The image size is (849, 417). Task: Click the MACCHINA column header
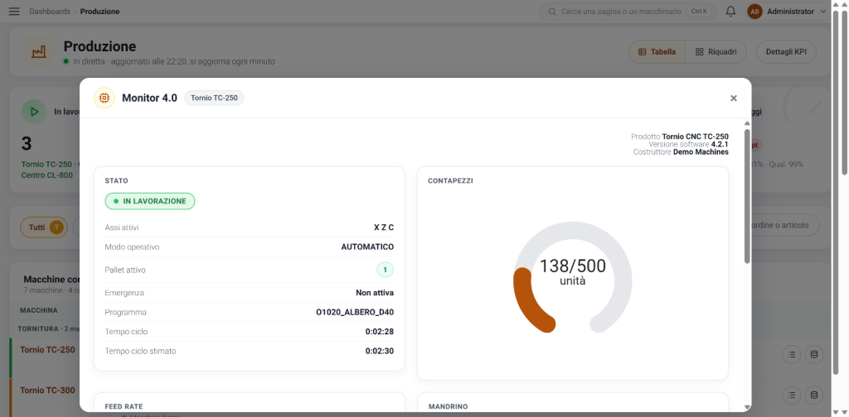[38, 310]
